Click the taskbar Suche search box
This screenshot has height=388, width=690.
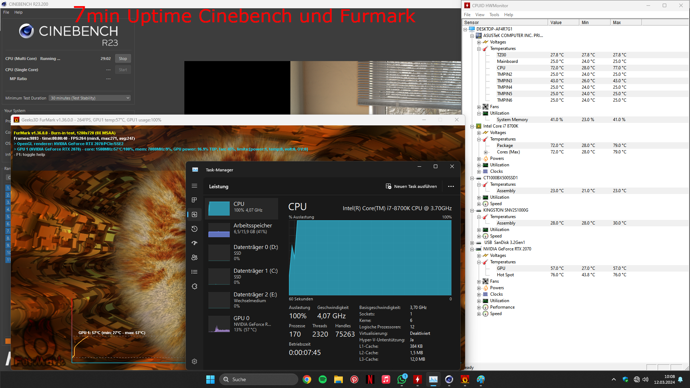click(x=259, y=379)
